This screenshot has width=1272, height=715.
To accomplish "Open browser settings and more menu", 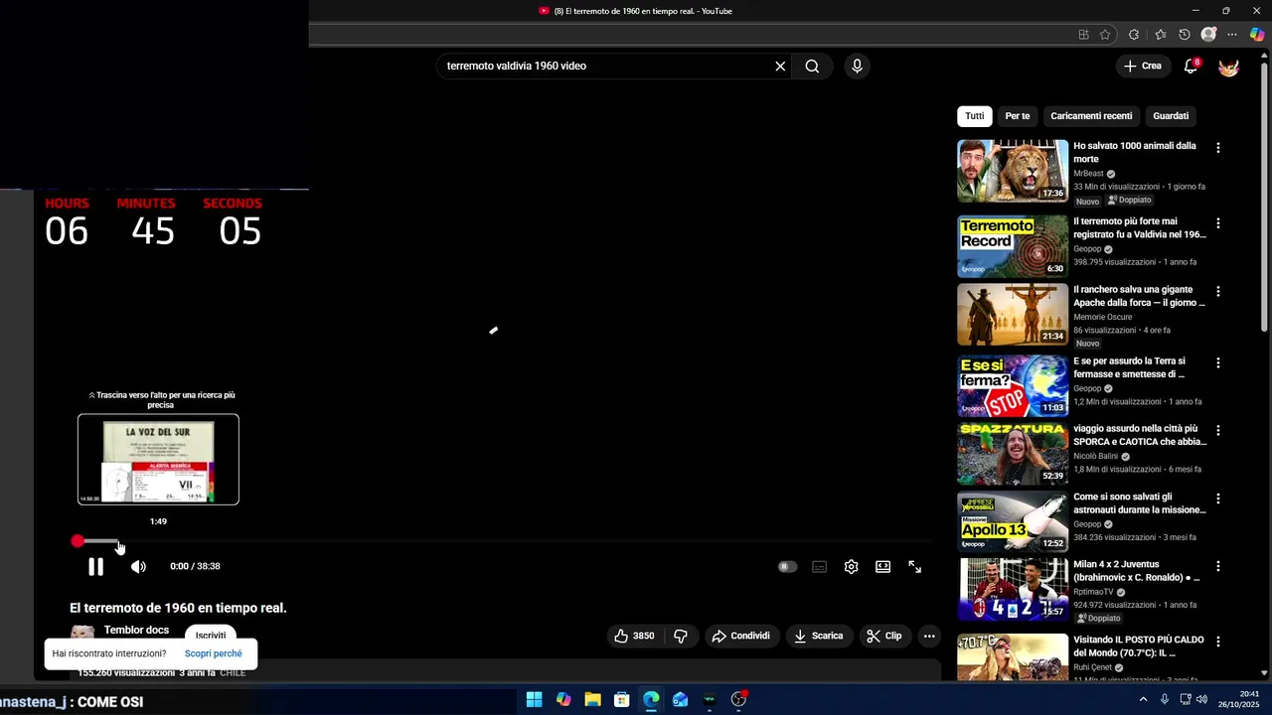I will click(x=1232, y=35).
